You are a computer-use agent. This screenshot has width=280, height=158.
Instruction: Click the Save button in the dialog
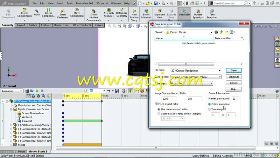click(x=233, y=71)
